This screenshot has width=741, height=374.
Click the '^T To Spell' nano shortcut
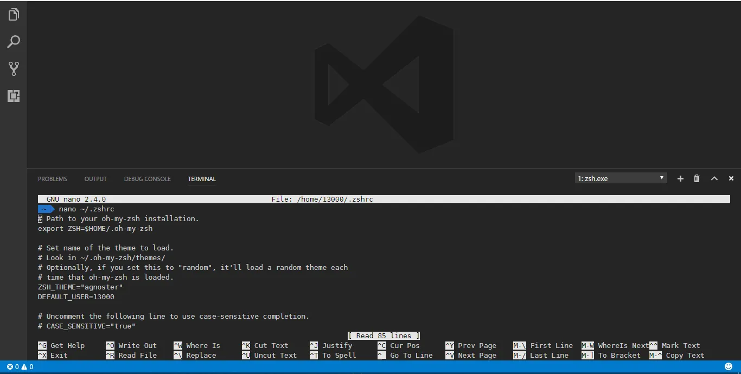tap(333, 356)
